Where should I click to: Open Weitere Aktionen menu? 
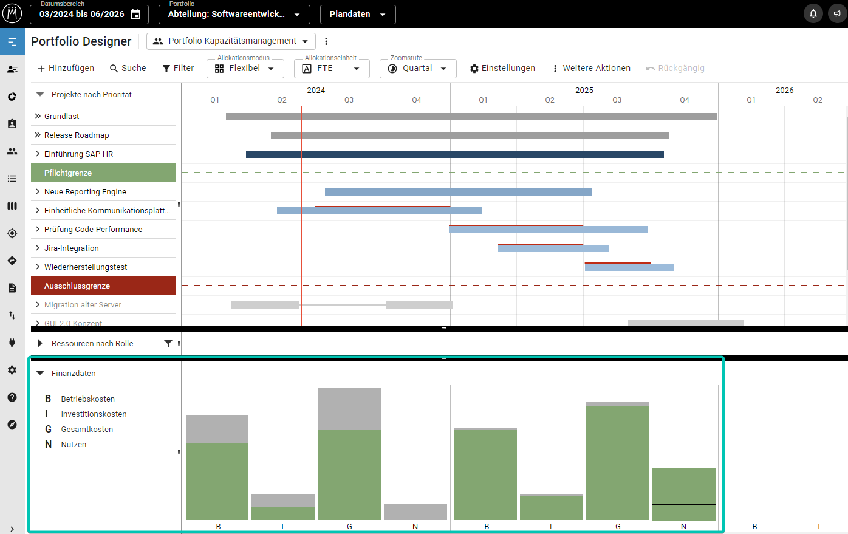click(x=590, y=68)
